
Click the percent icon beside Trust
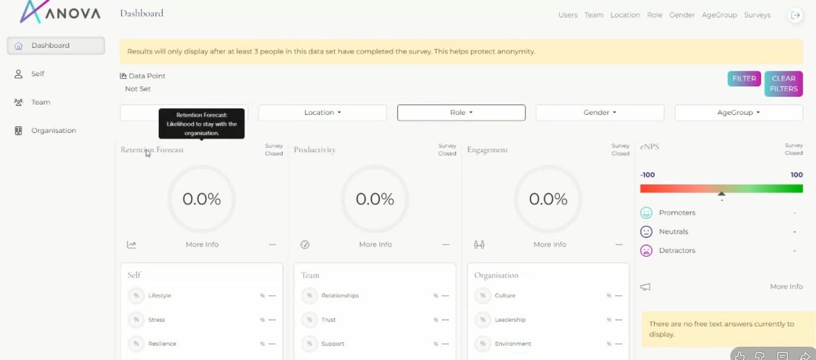click(309, 320)
